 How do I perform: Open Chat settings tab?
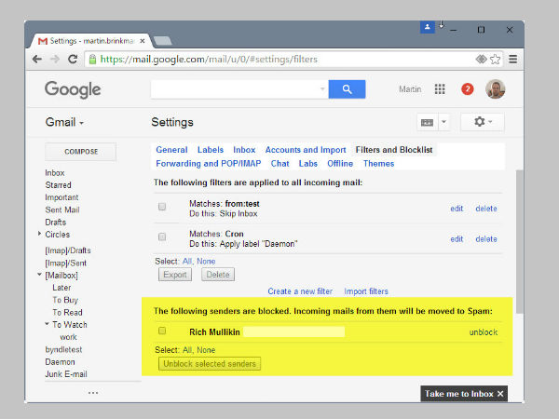tap(279, 164)
